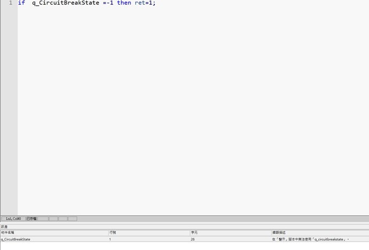The height and width of the screenshot is (250, 369).
Task: Click the 字元 column header
Action: [194, 232]
